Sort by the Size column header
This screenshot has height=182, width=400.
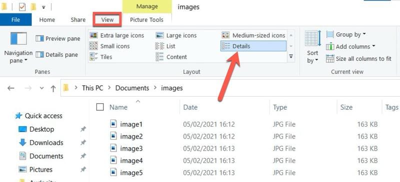click(346, 107)
